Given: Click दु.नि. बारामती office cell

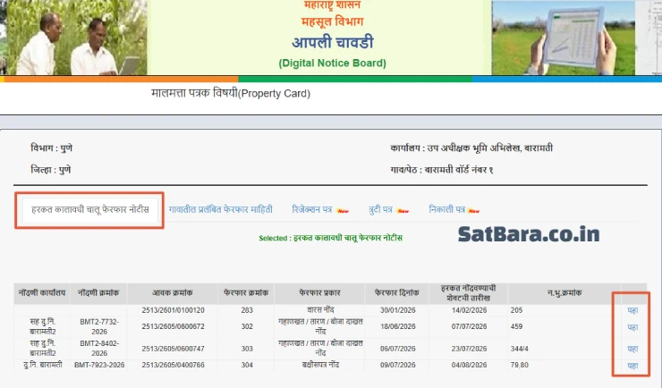Looking at the screenshot, I should pos(43,365).
